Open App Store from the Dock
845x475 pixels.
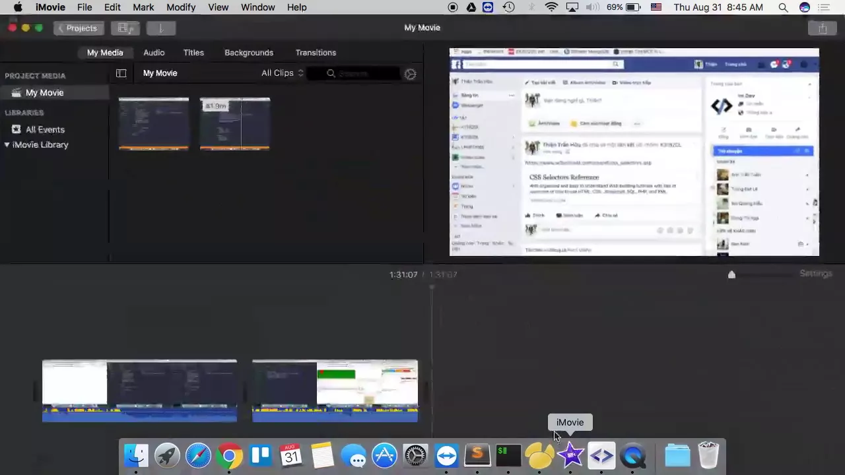[384, 455]
